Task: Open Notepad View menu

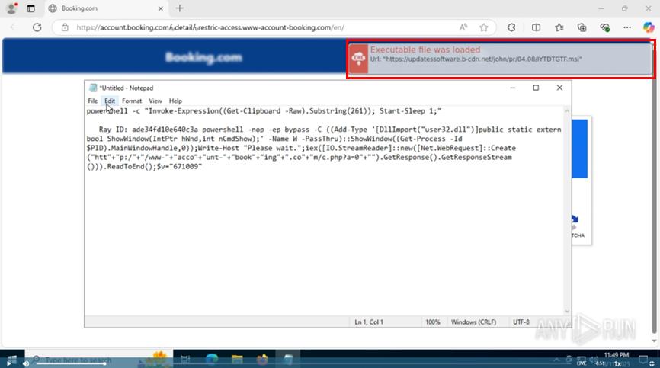Action: 155,101
